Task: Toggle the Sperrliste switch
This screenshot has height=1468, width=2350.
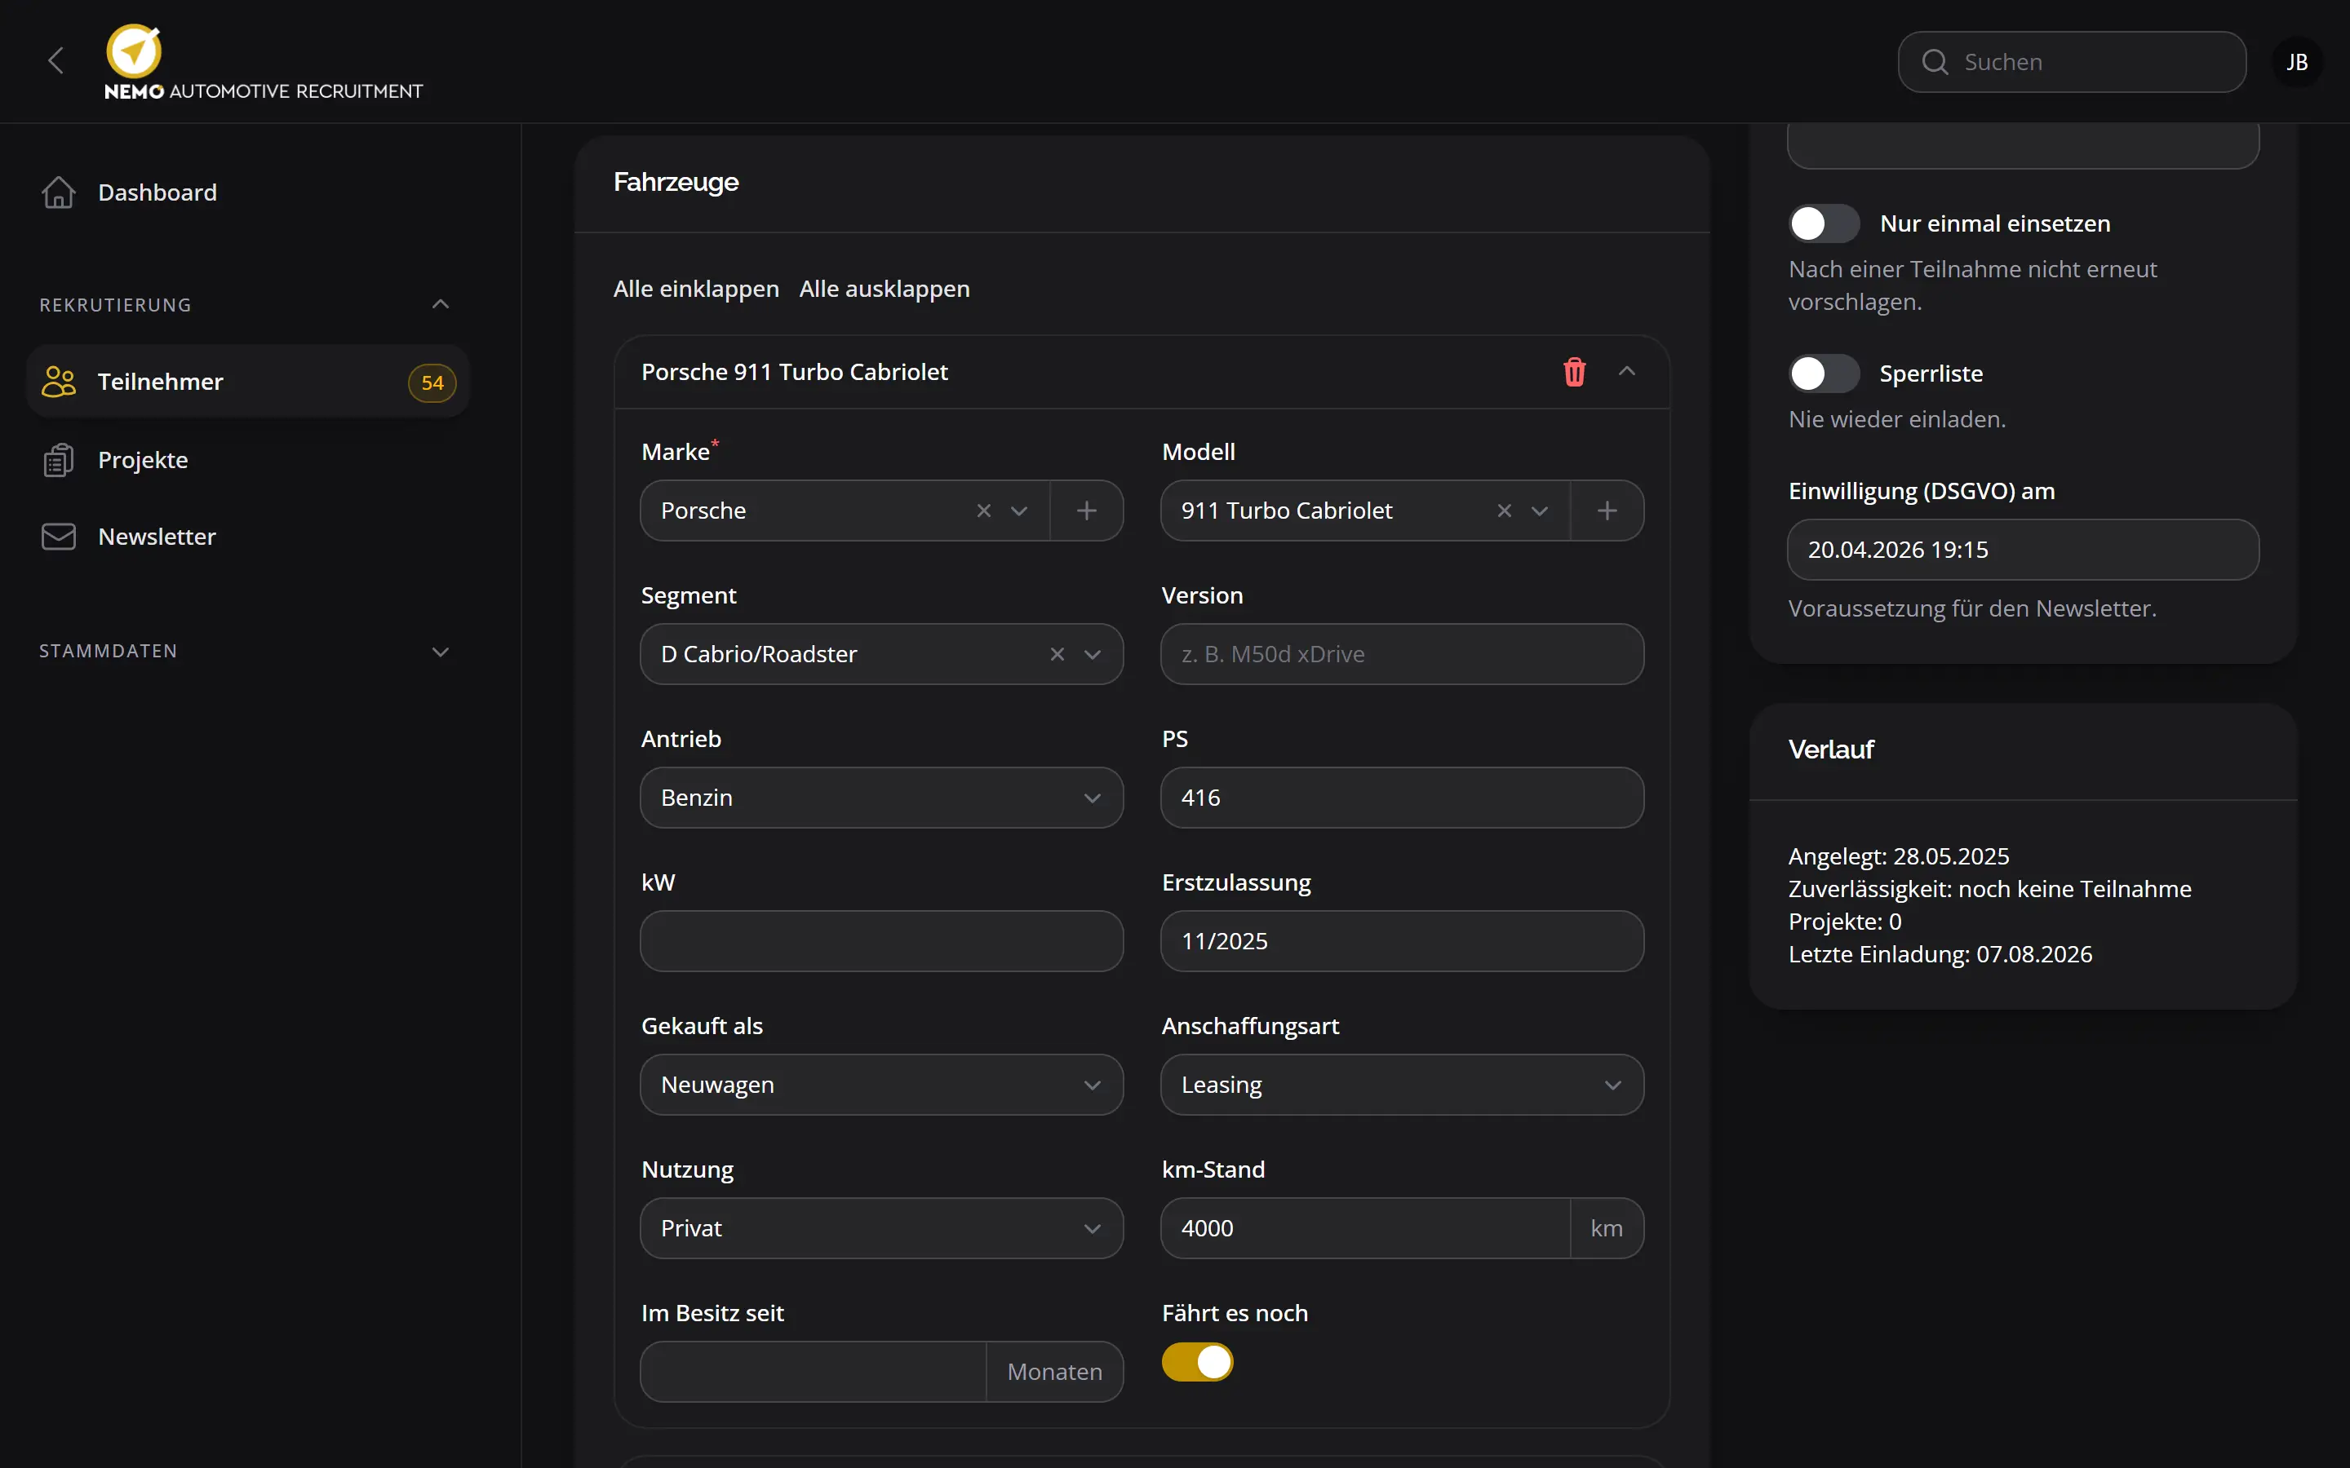Action: click(1824, 374)
